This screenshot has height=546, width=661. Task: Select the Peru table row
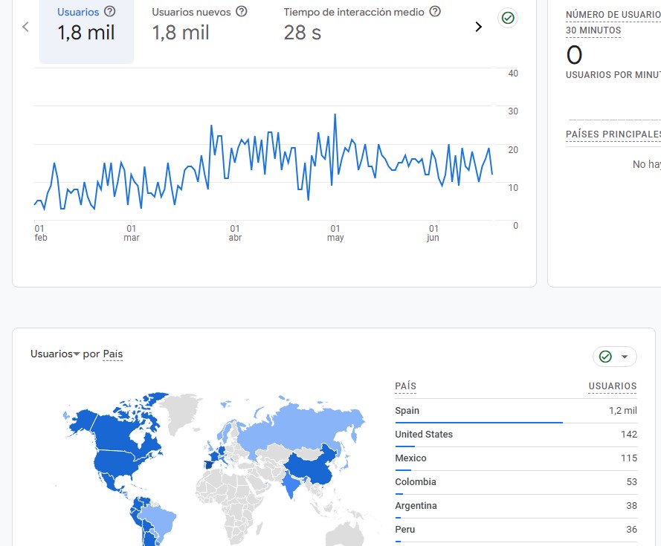coord(516,530)
